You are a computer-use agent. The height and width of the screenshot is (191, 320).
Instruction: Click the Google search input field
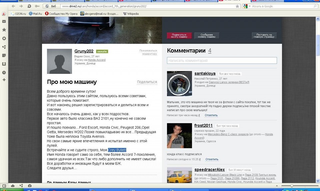[x=282, y=6]
